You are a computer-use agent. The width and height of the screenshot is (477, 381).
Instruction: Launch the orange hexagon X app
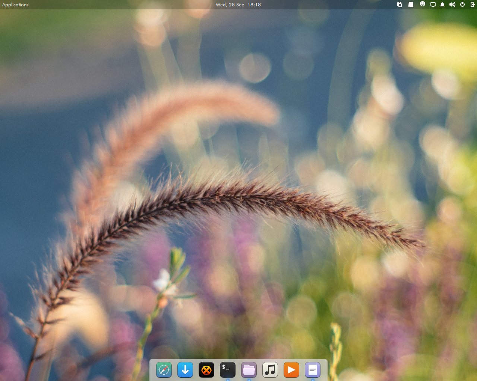click(x=206, y=370)
